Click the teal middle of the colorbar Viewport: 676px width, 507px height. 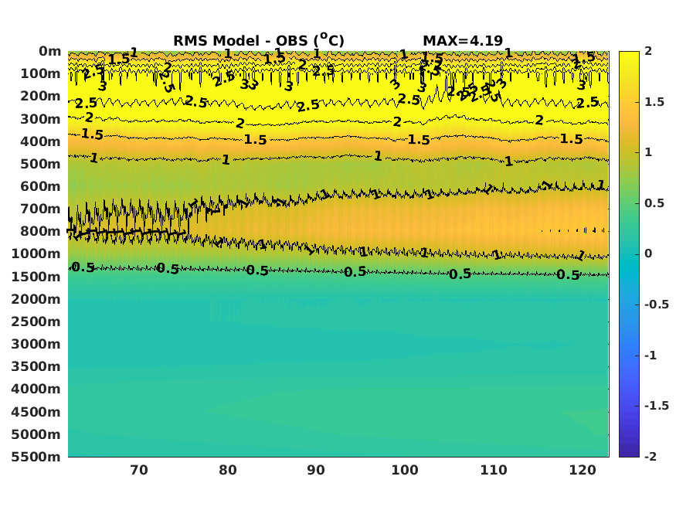click(x=629, y=254)
